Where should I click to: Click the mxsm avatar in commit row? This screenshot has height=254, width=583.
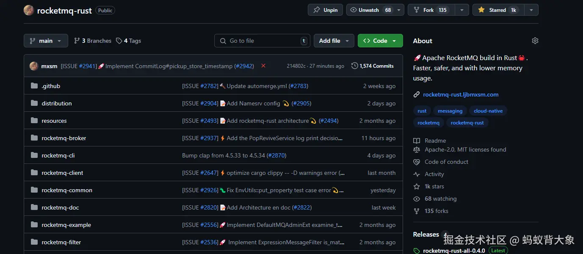pos(34,66)
